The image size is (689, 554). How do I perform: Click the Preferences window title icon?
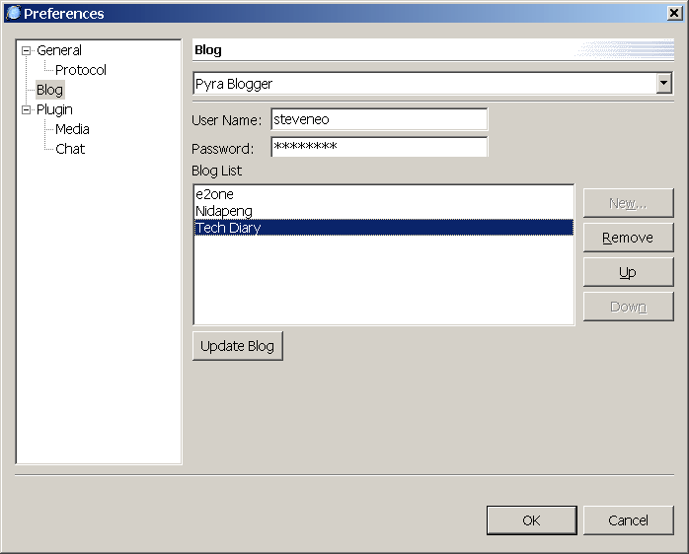click(13, 13)
